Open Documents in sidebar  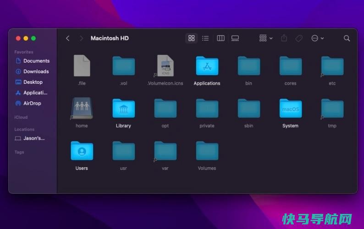point(33,61)
